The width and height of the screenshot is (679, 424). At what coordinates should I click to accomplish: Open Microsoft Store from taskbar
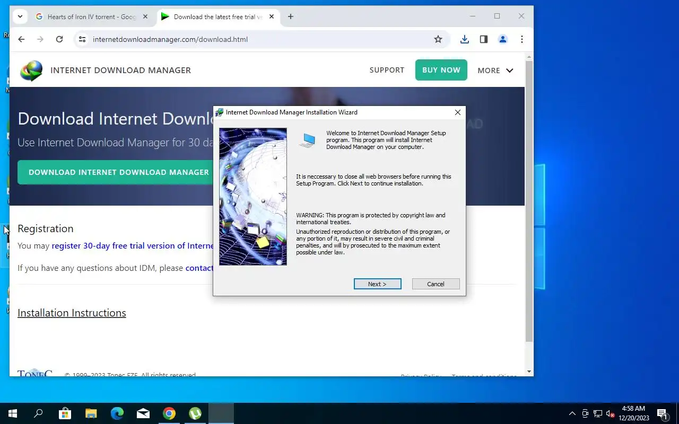coord(65,413)
